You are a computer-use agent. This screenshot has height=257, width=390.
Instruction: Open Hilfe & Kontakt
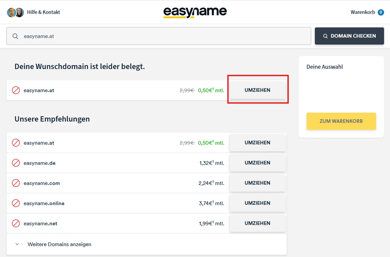coord(43,12)
